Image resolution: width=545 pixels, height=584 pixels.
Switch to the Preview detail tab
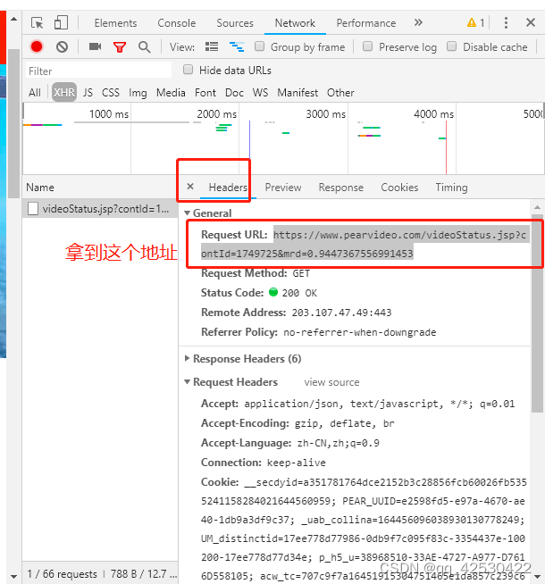(283, 188)
